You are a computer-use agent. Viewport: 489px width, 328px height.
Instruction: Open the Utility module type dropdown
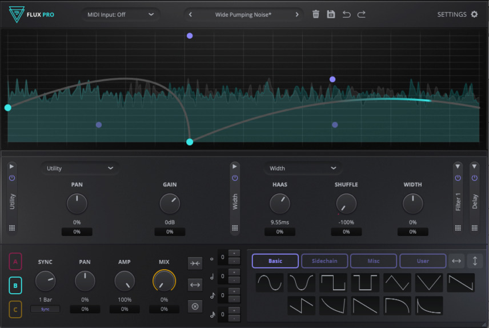click(x=79, y=168)
